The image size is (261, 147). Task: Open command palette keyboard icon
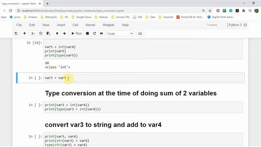(x=140, y=33)
